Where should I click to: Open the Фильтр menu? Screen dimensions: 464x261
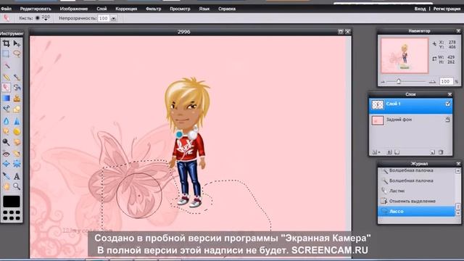click(153, 9)
